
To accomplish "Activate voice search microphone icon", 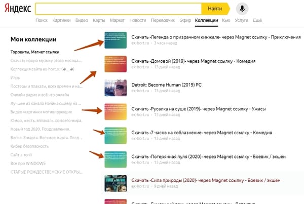I will click(242, 9).
